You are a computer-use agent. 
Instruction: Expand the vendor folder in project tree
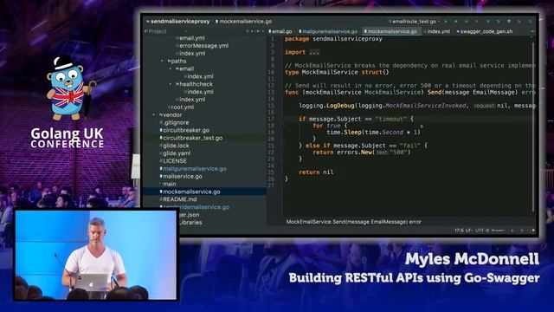click(154, 115)
